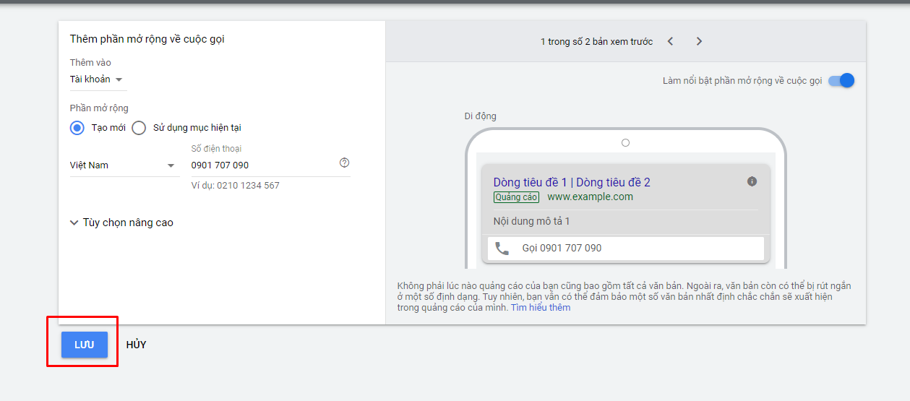This screenshot has width=910, height=401.
Task: Click the HỦY cancel button
Action: pyautogui.click(x=136, y=345)
